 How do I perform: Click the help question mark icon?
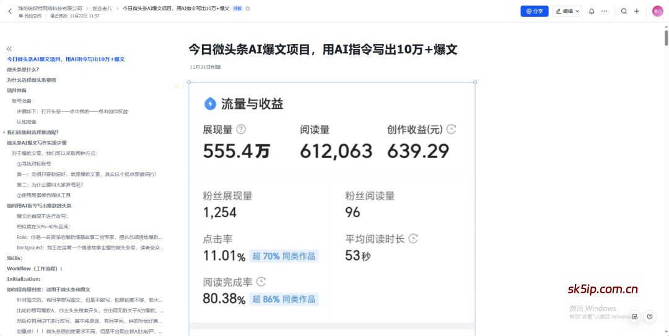tap(649, 316)
